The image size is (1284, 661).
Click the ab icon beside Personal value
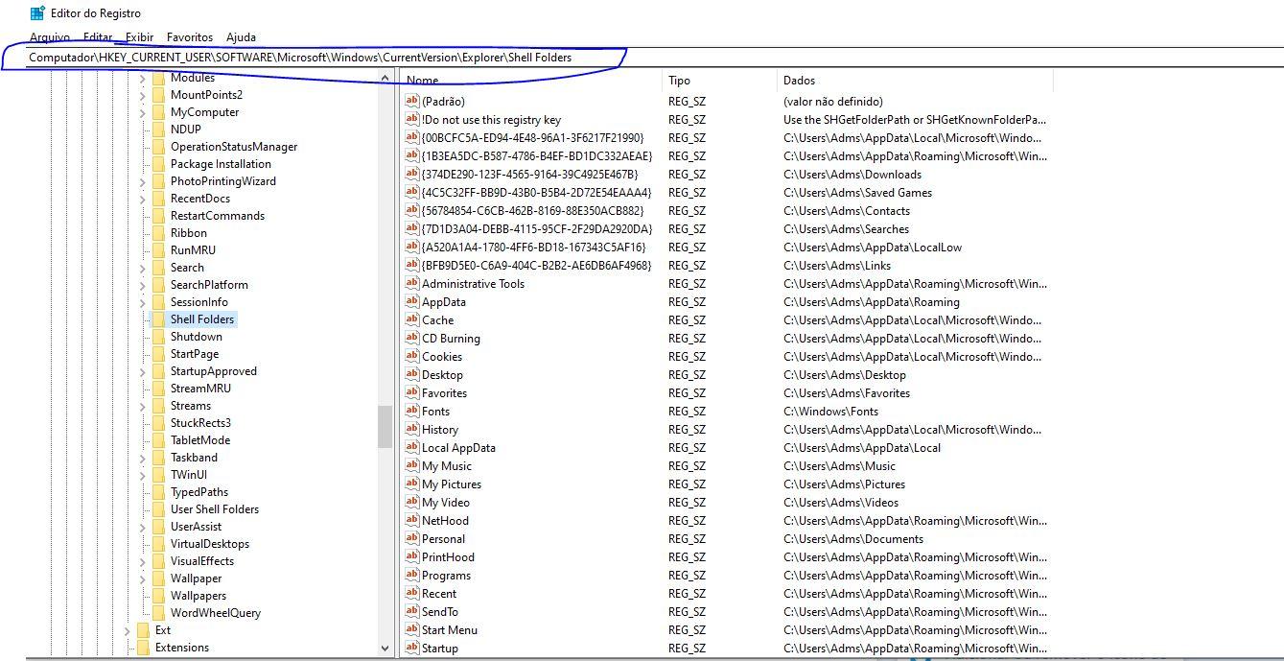pyautogui.click(x=413, y=539)
